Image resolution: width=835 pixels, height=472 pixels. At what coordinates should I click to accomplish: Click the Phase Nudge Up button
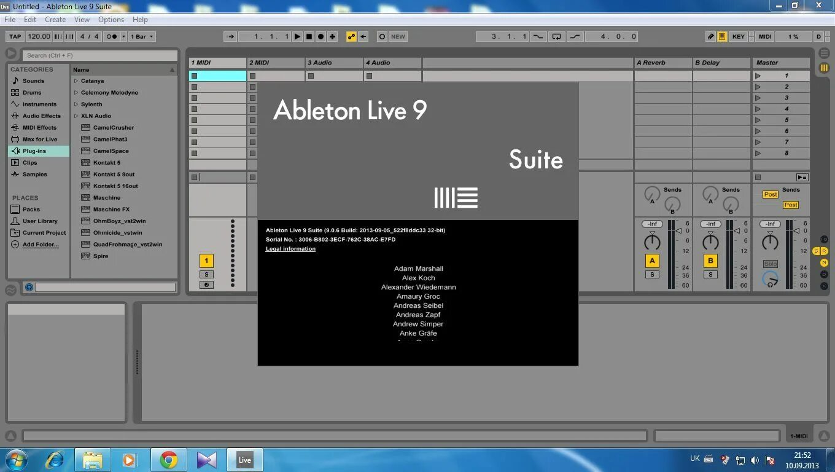point(70,36)
